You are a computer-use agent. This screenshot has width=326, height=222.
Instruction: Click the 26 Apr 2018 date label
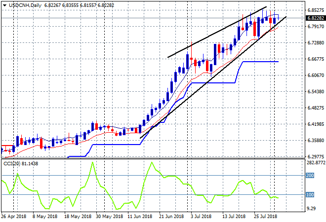tap(14, 217)
